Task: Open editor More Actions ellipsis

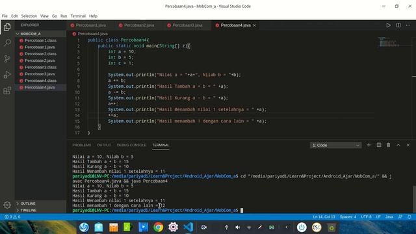Action: click(x=408, y=25)
